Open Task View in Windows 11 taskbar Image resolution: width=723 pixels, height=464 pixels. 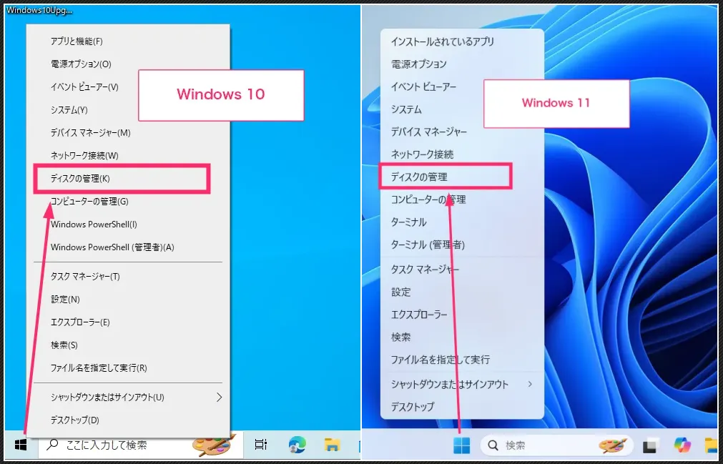pos(650,445)
